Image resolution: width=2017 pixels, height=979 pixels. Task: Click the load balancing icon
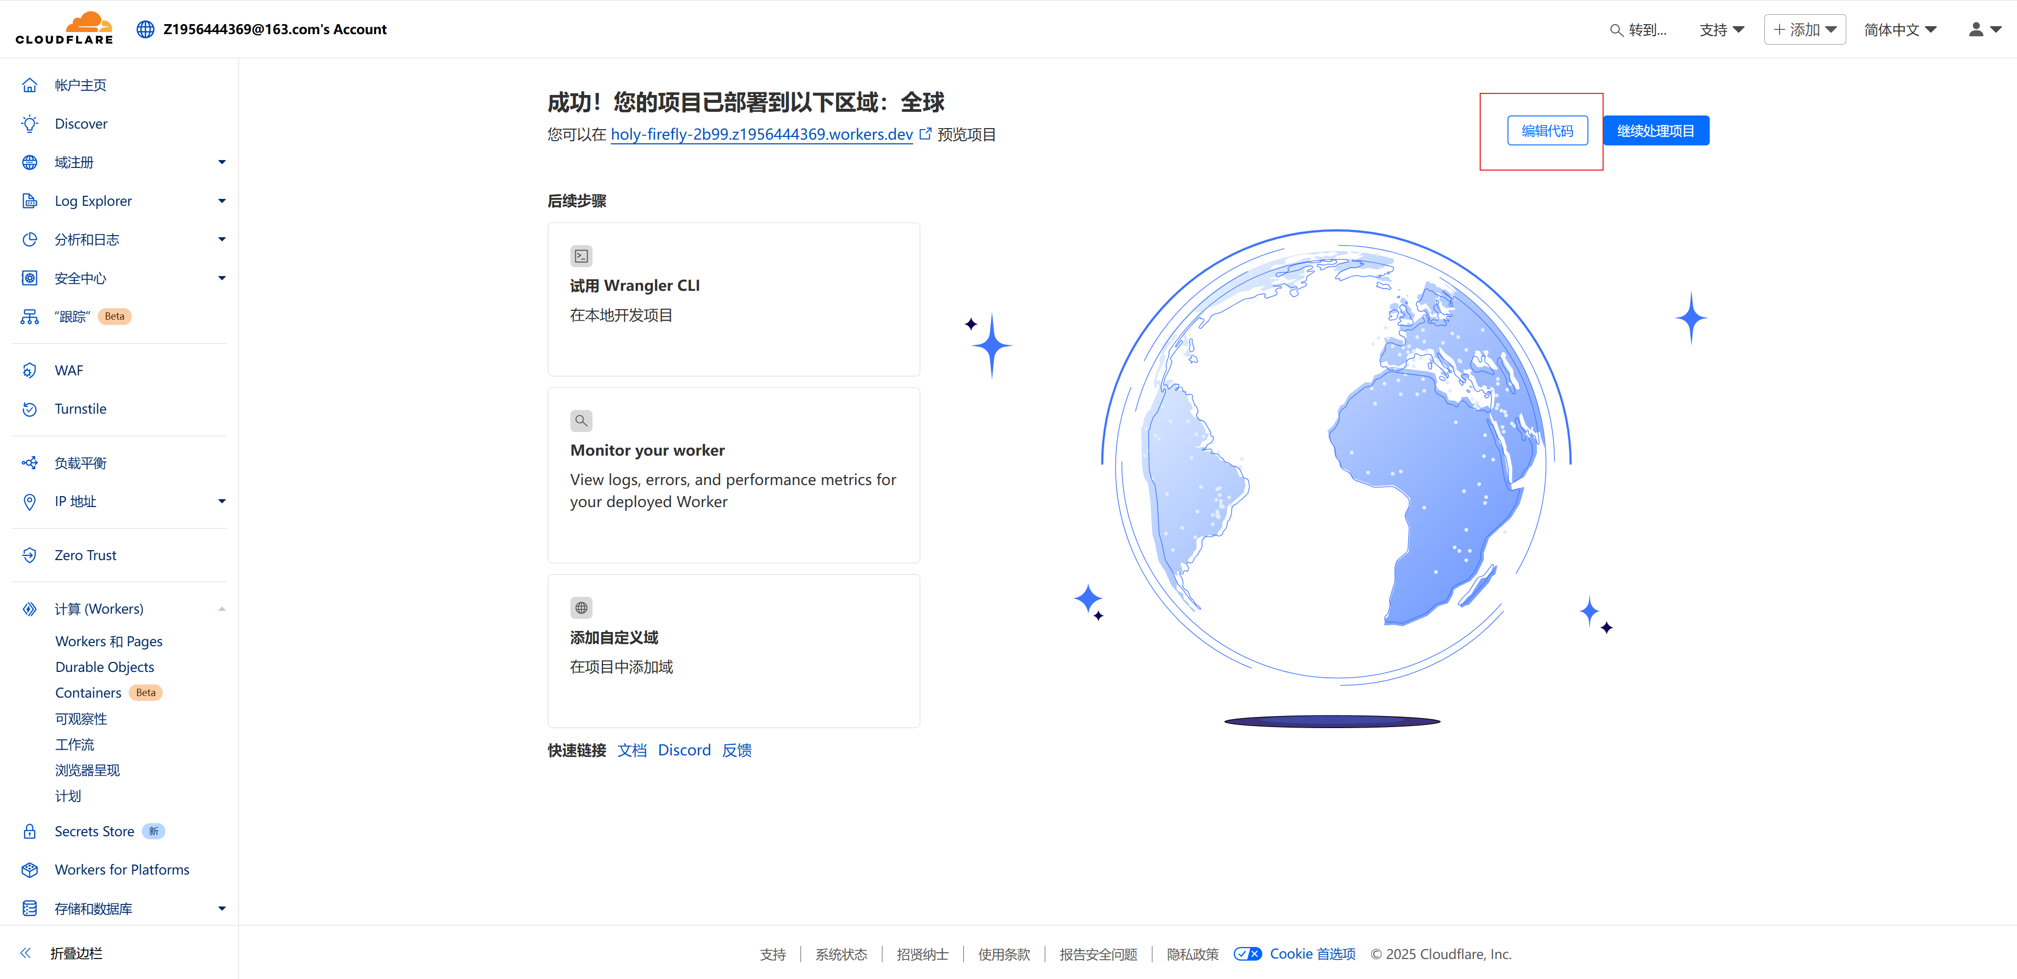point(30,462)
